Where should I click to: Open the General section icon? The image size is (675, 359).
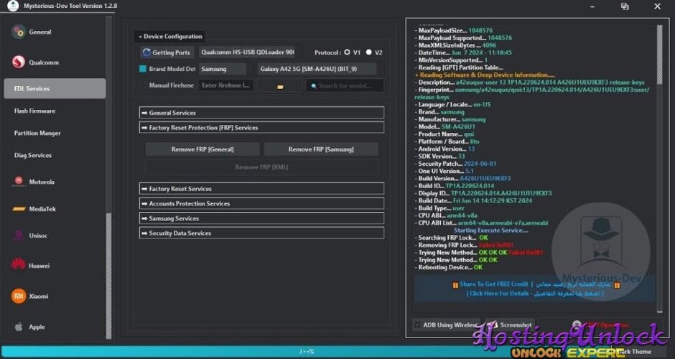tap(19, 32)
